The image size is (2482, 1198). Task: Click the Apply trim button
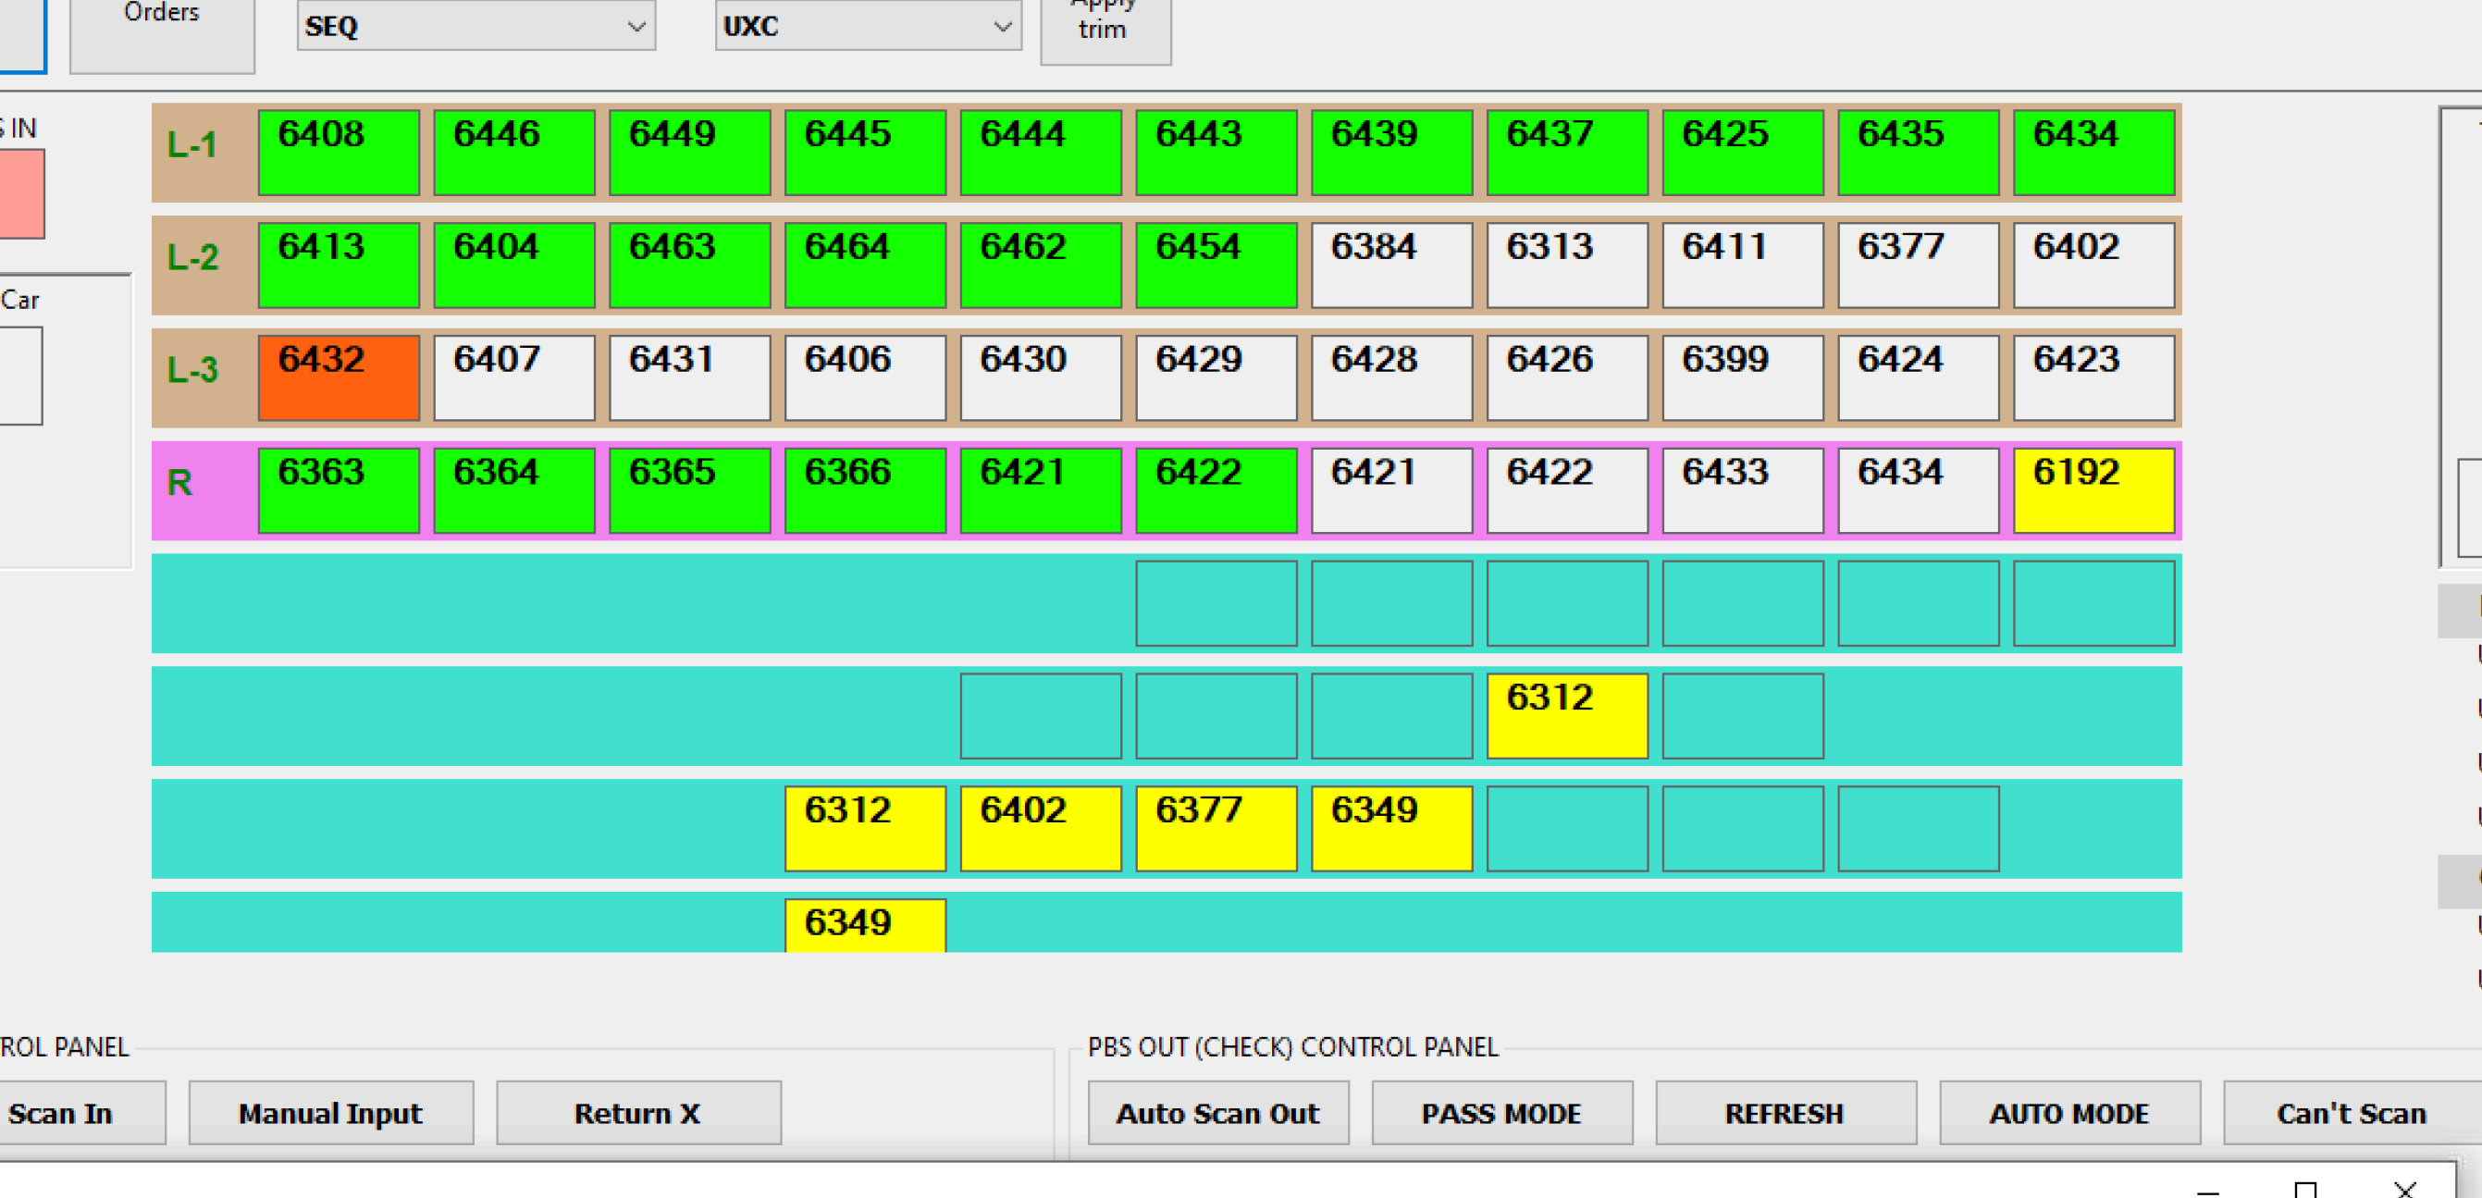(1105, 27)
